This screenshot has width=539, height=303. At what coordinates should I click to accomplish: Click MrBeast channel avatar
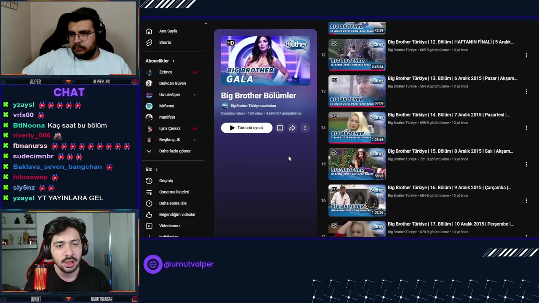[149, 106]
